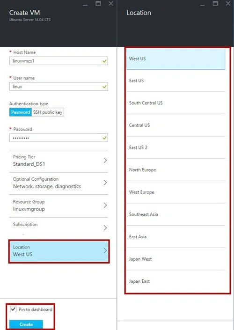Select Password authentication type

[21, 112]
